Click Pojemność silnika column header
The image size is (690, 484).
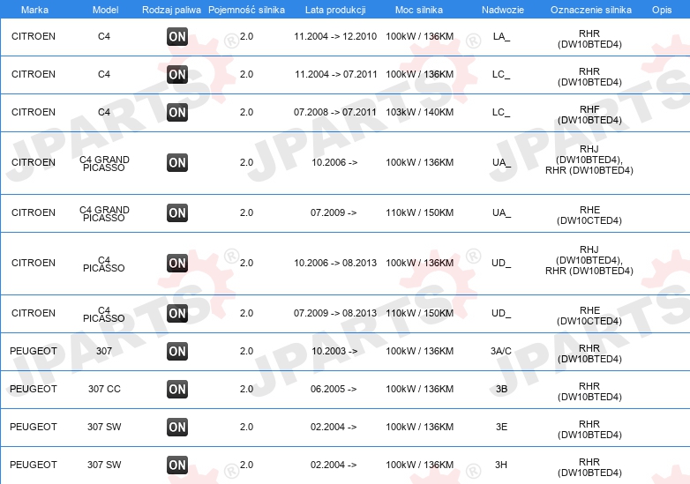(x=246, y=10)
